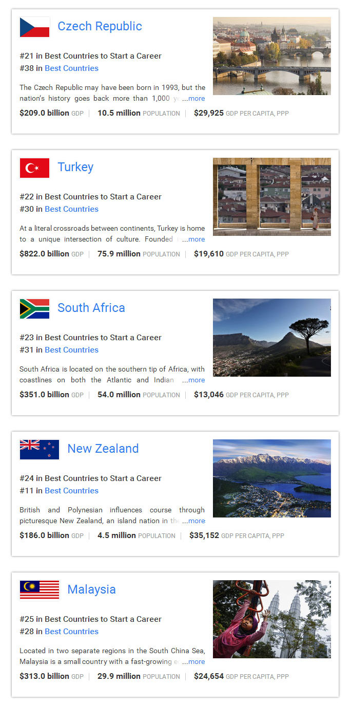Click Best Countries link under Czech Republic
The height and width of the screenshot is (703, 352).
coord(71,68)
